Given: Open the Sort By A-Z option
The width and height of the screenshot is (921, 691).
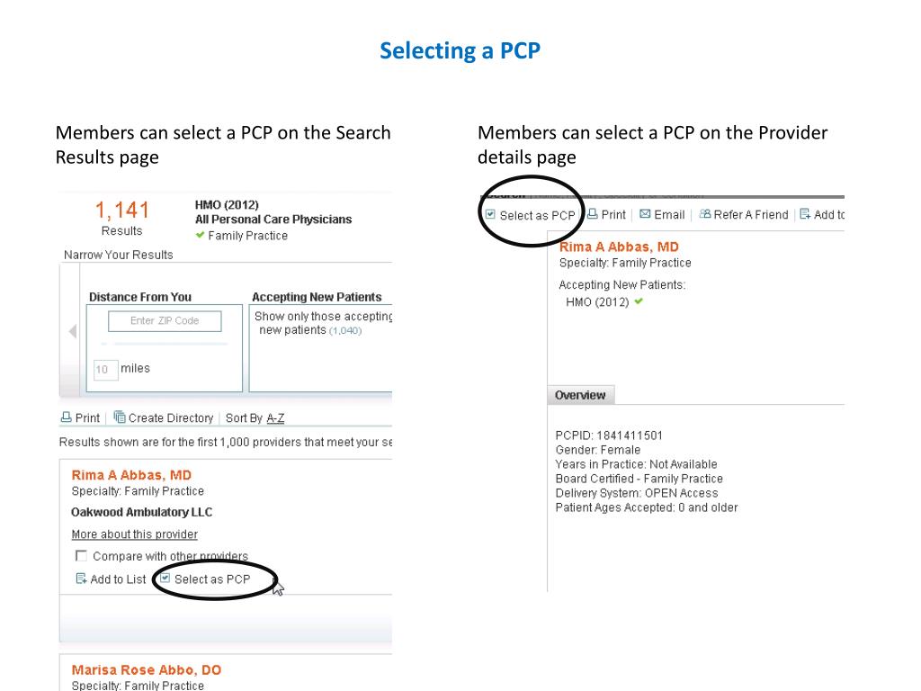Looking at the screenshot, I should 275,417.
